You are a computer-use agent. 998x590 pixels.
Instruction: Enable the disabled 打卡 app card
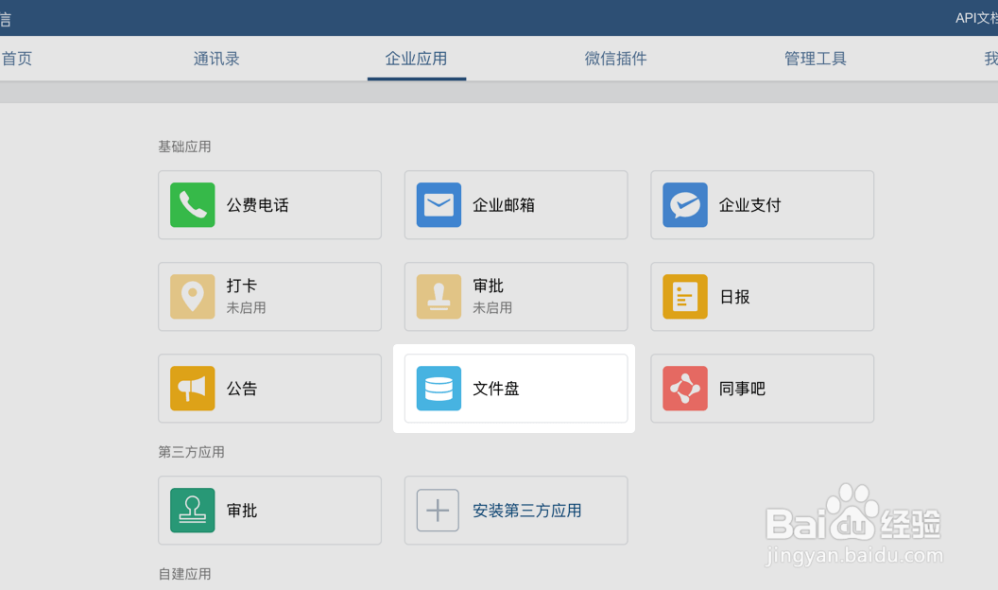click(269, 296)
